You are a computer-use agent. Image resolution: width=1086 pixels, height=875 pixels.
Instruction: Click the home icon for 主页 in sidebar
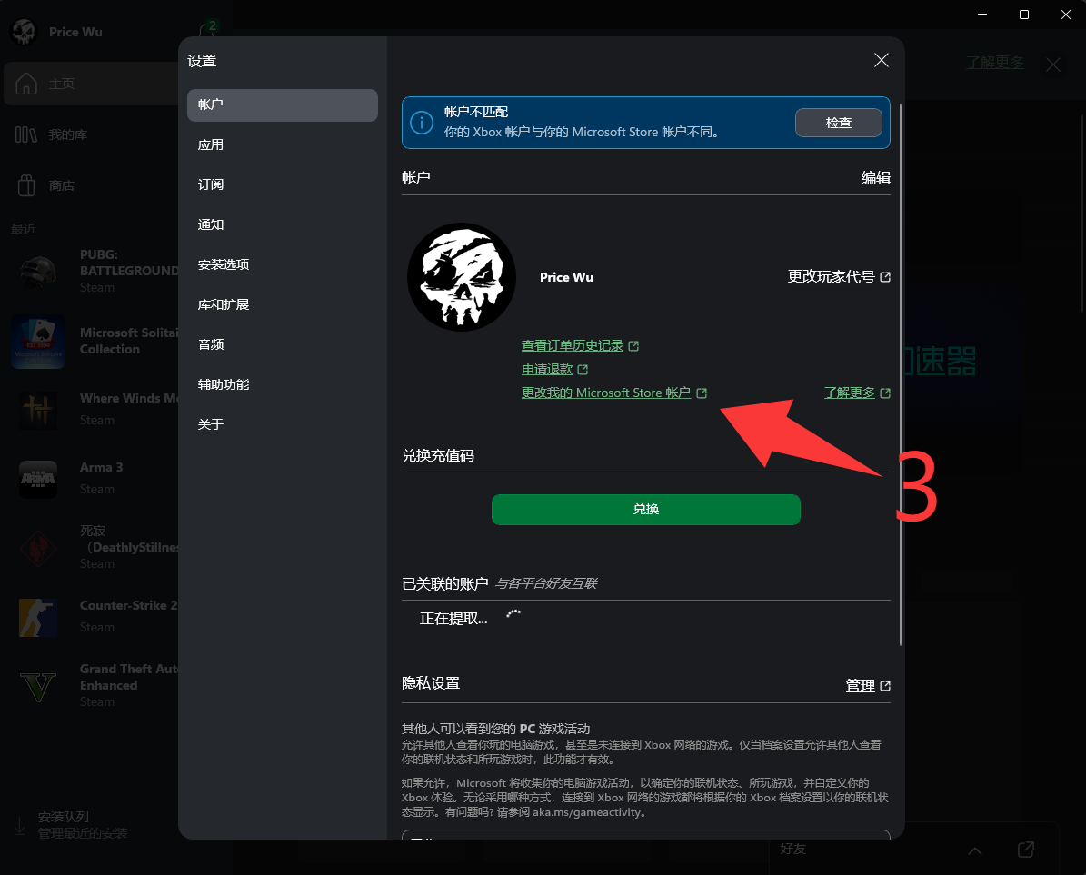26,84
